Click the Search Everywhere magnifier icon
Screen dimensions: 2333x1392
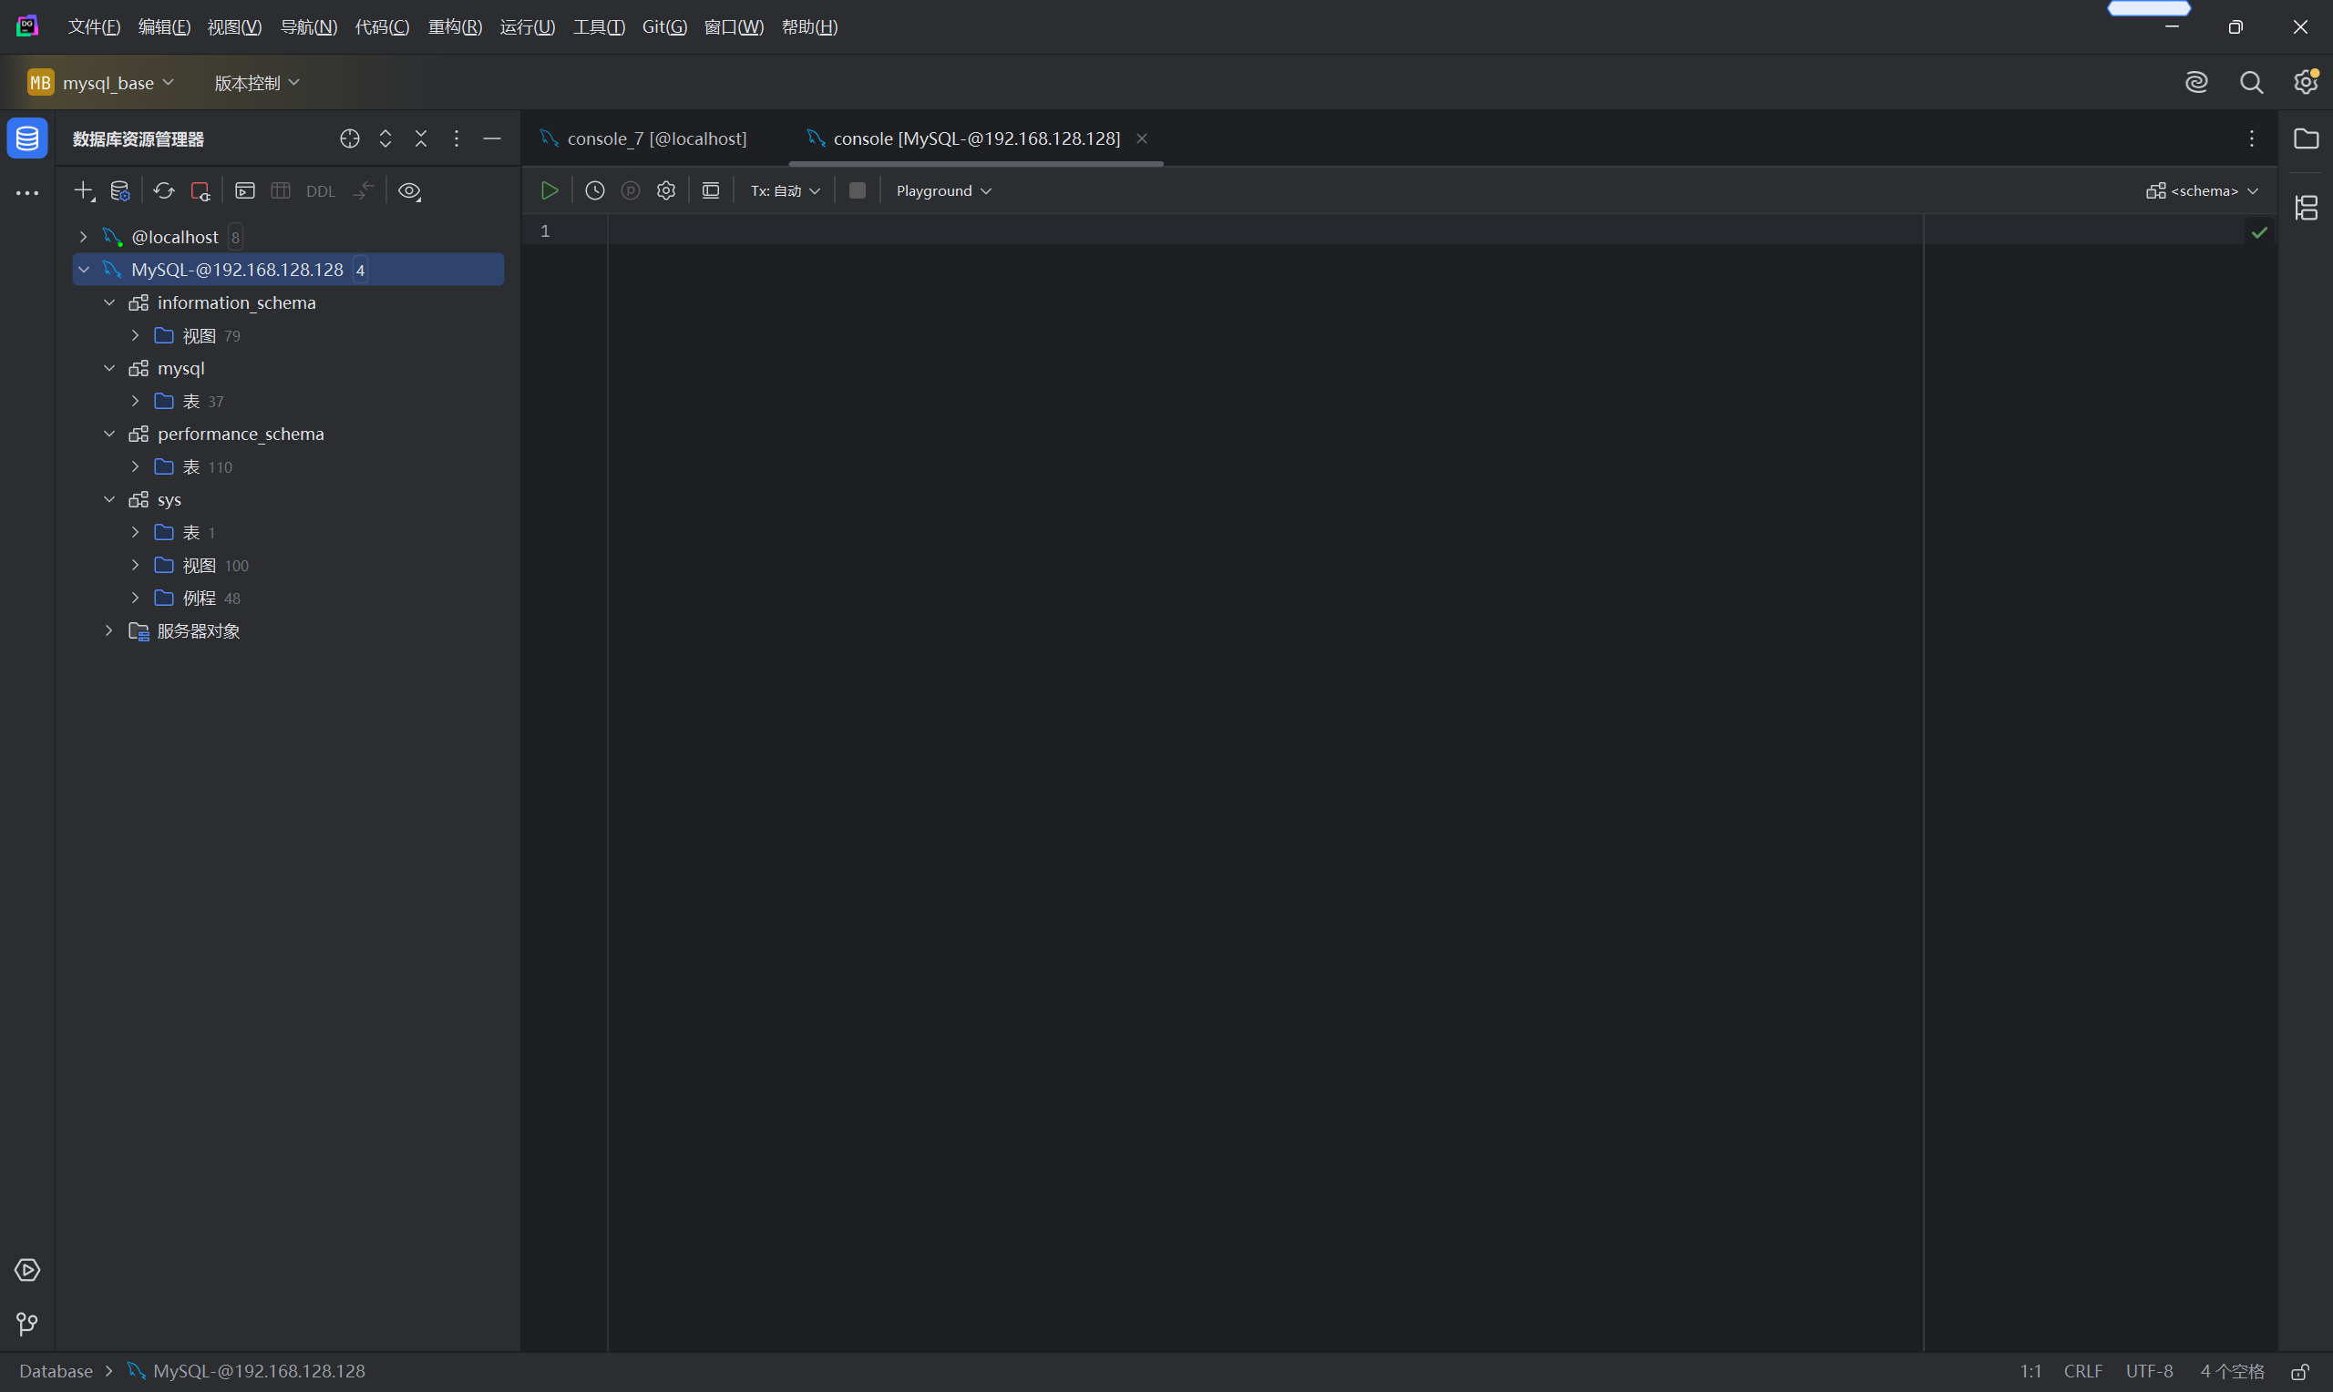(2250, 83)
